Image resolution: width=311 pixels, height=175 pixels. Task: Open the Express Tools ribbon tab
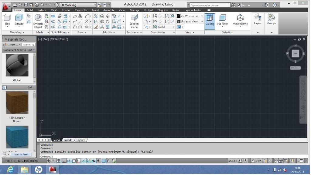point(192,10)
